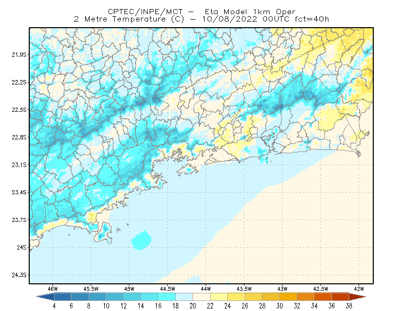Pick the 32–34 °C legend swatch

pyautogui.click(x=306, y=297)
